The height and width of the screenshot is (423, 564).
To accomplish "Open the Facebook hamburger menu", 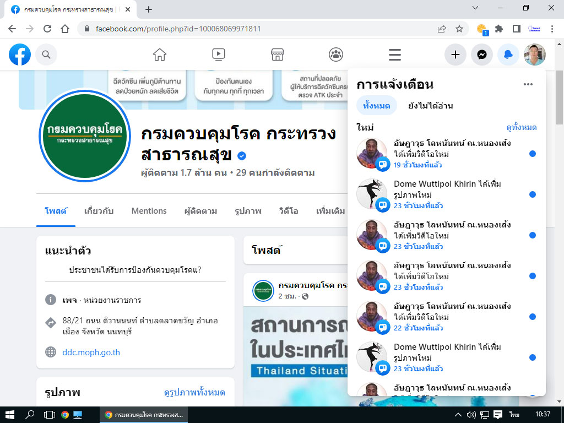I will [394, 55].
